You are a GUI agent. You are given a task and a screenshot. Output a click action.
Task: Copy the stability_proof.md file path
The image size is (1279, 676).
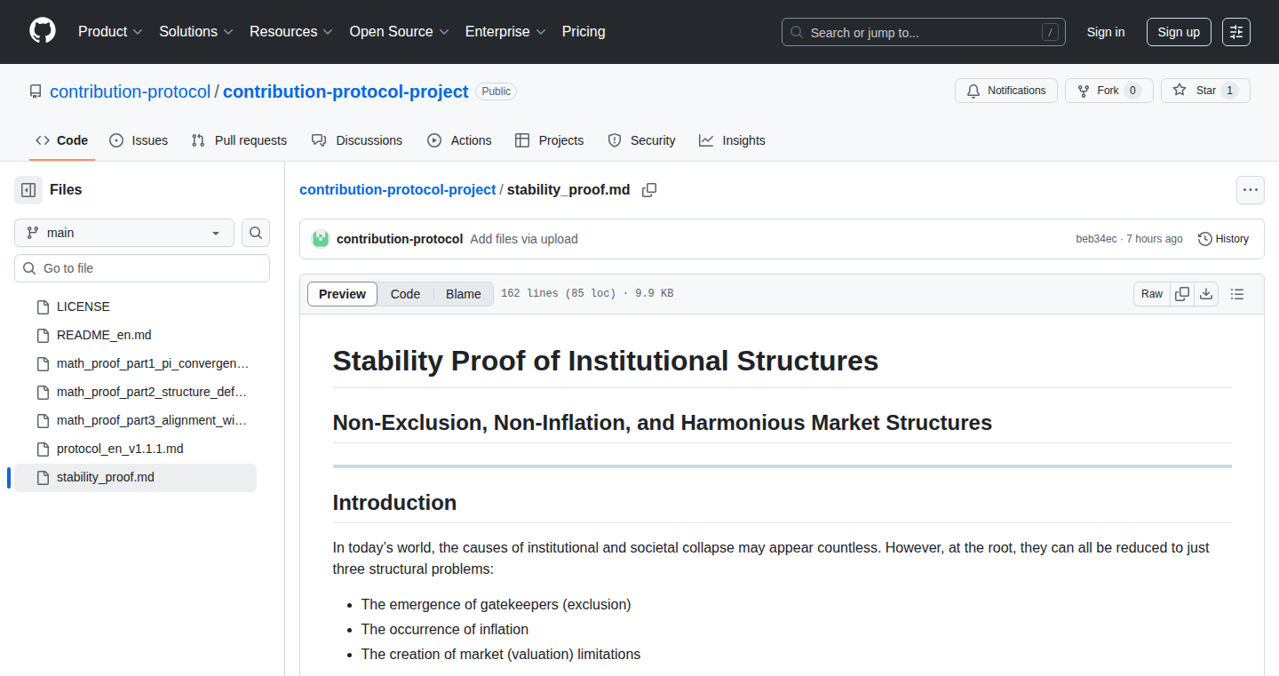point(649,190)
